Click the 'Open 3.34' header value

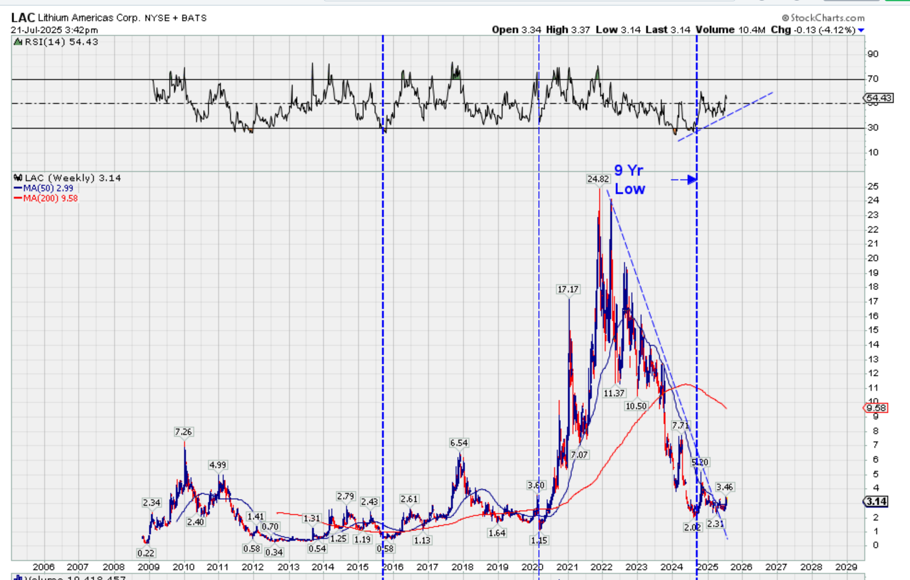pyautogui.click(x=517, y=29)
